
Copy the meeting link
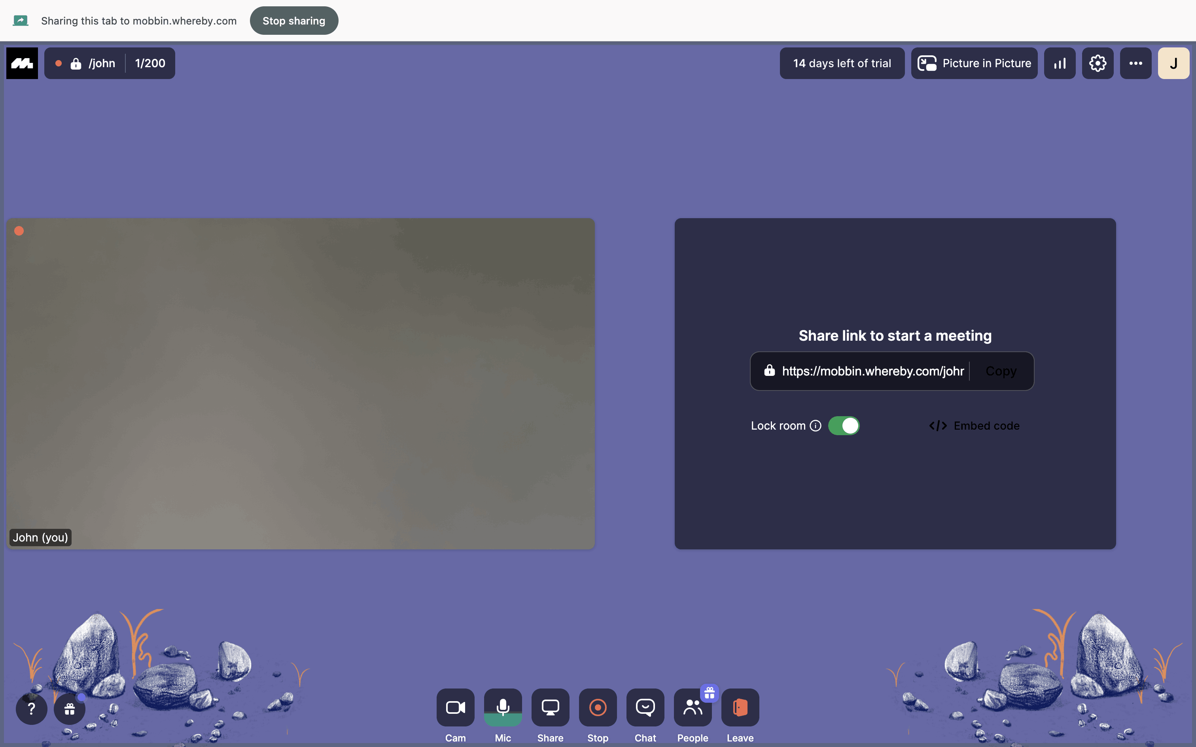click(1001, 371)
